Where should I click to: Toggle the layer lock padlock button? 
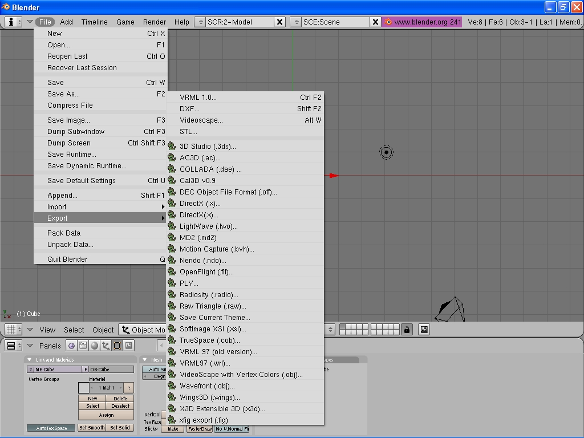[407, 330]
